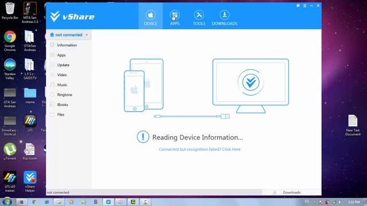
Task: Open the Update sidebar section
Action: point(63,65)
